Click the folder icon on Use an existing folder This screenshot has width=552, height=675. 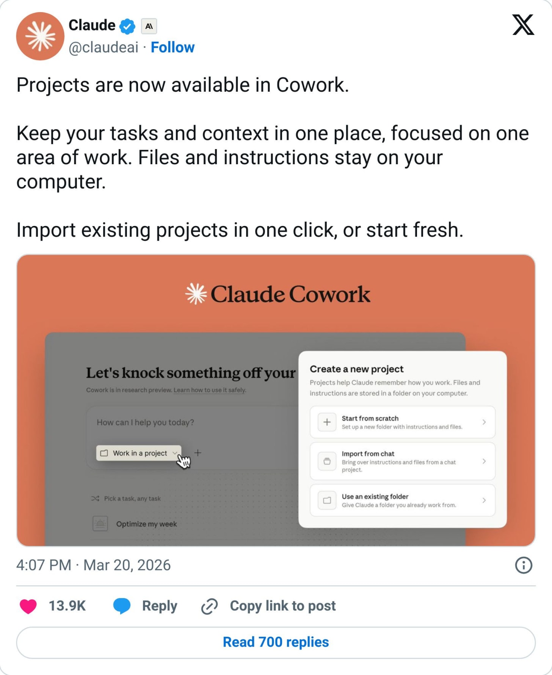(326, 500)
